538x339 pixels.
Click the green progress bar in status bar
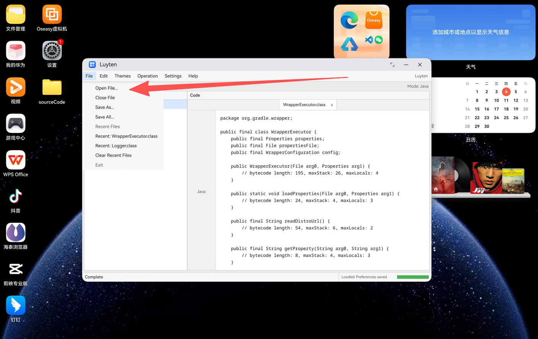412,277
